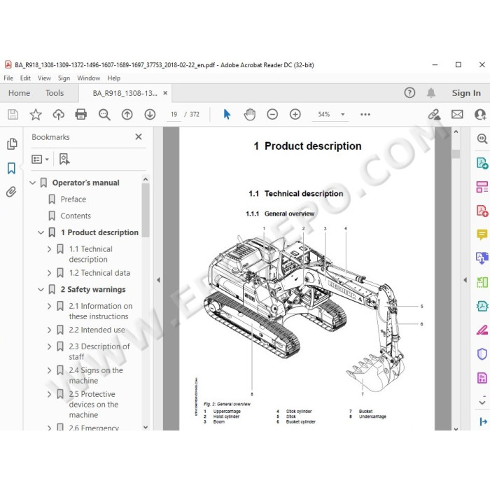Open the Help question mark icon

[409, 93]
